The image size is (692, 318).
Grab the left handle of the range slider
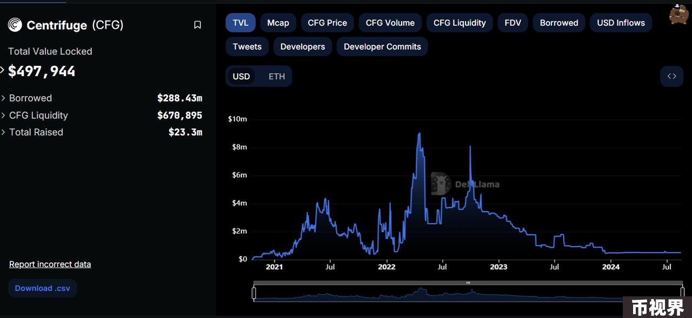click(x=254, y=293)
